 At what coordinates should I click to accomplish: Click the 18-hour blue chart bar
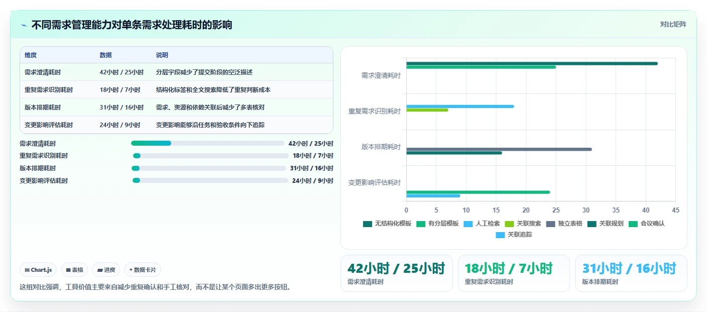coord(460,106)
